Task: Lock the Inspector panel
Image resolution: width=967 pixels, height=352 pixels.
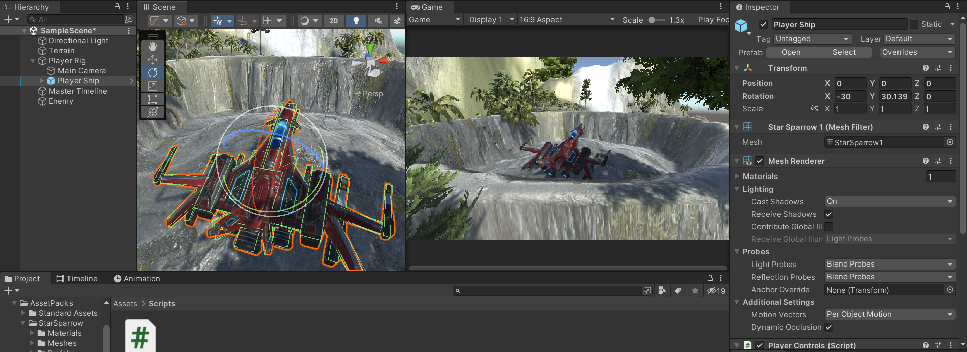Action: tap(947, 7)
